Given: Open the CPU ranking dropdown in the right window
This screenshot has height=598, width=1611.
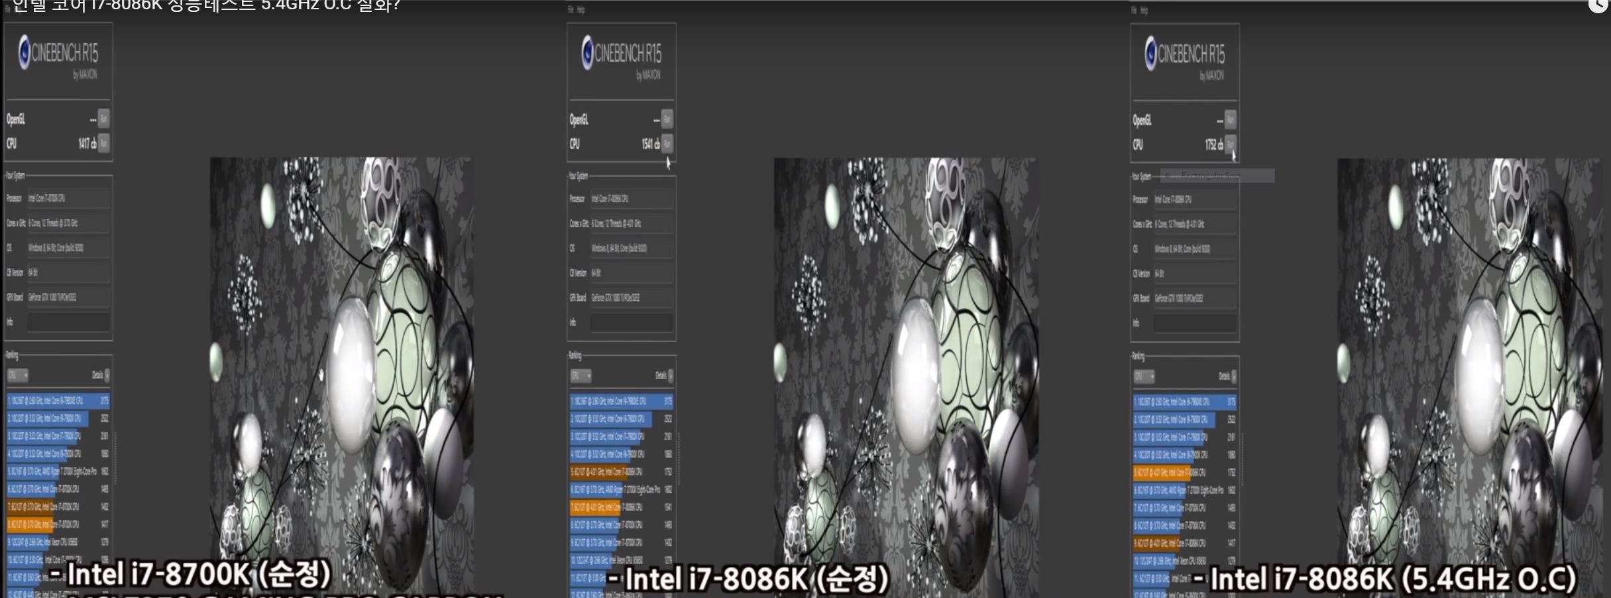Looking at the screenshot, I should (1144, 377).
